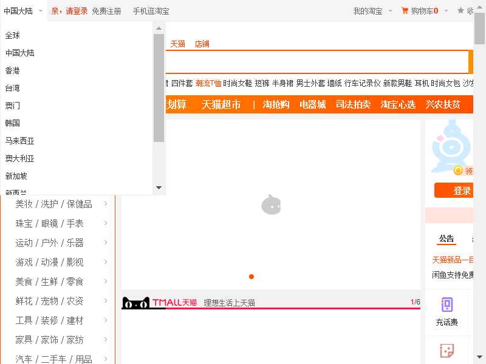
Task: Click the 充话费 phone recharge icon
Action: tap(447, 305)
